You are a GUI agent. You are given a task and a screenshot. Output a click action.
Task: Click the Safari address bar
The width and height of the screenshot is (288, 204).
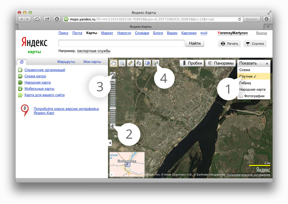click(x=153, y=19)
